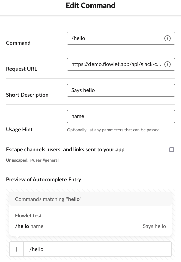
Task: Enable escaping channels, users, and links checkbox
Action: (172, 150)
